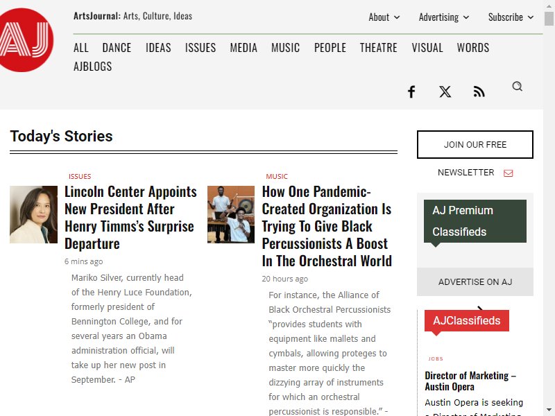
Task: Click the scrollbar down arrow
Action: tap(549, 411)
